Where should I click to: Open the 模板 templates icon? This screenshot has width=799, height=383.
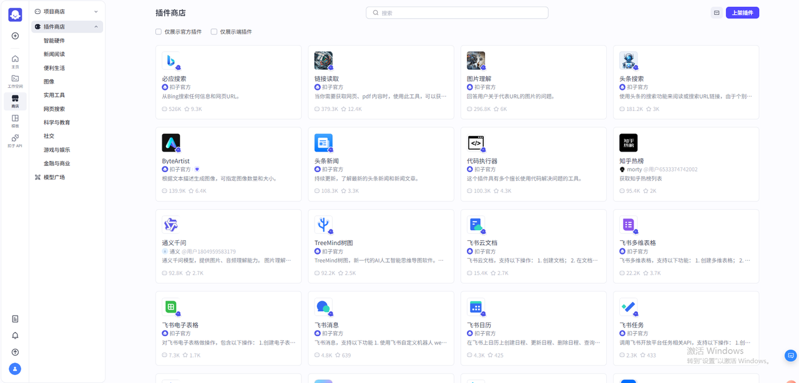click(x=15, y=120)
